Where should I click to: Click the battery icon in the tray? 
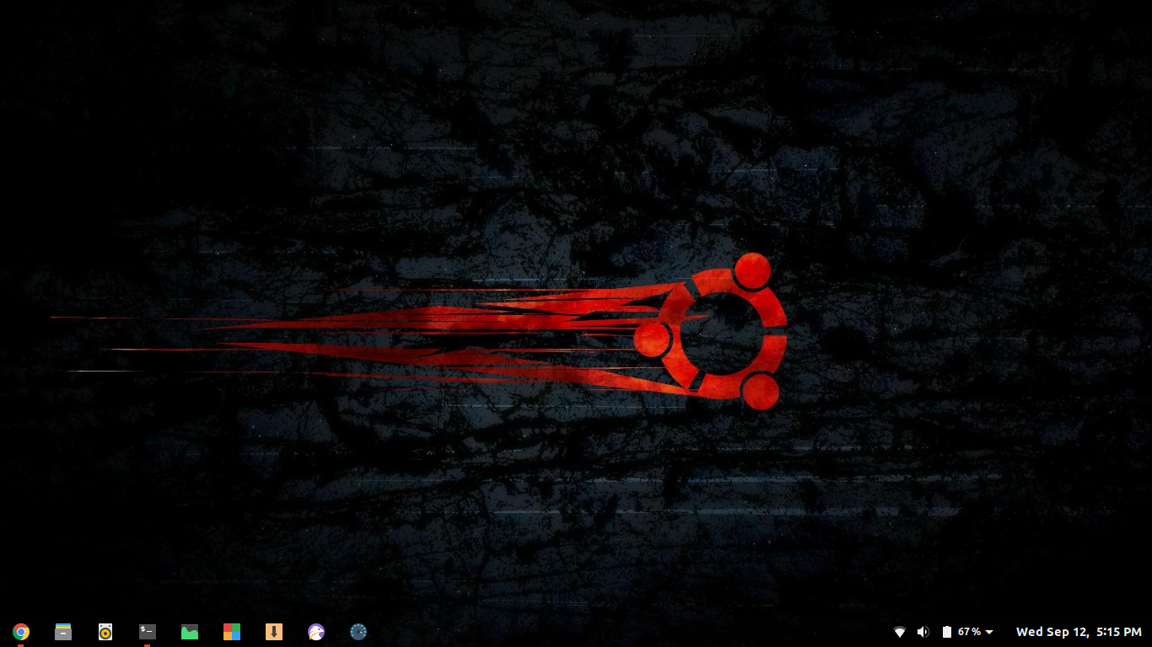click(947, 632)
